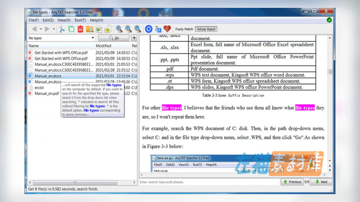Select Manual_en.docx modified 2021/03/01 22:15:54

[82, 76]
